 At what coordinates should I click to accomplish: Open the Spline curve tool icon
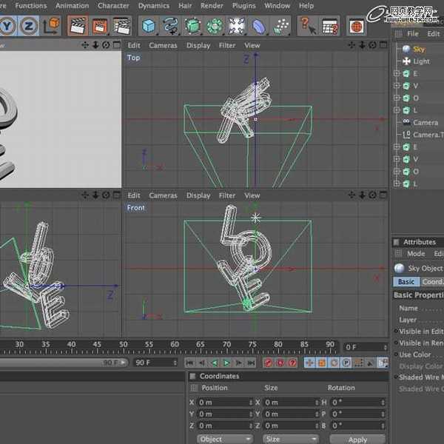[172, 26]
